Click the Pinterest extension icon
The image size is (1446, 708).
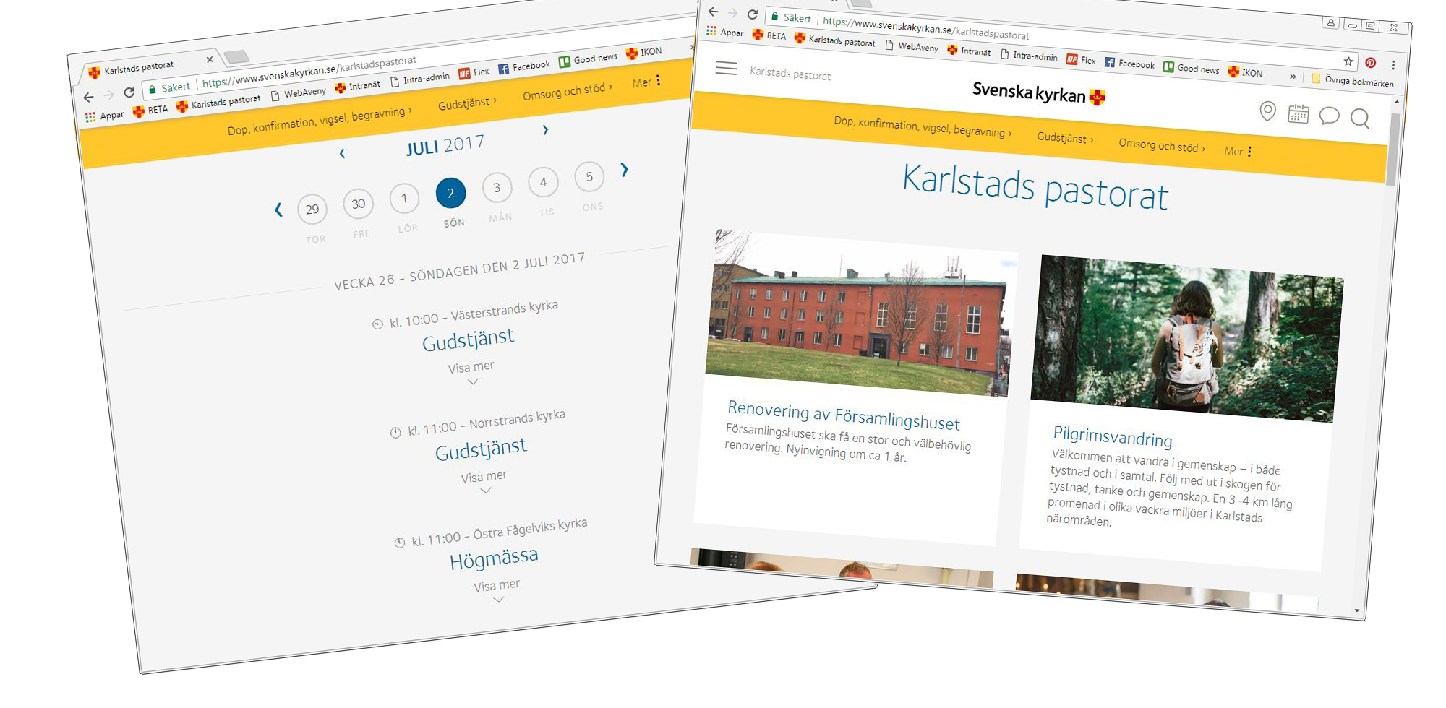(x=1370, y=63)
